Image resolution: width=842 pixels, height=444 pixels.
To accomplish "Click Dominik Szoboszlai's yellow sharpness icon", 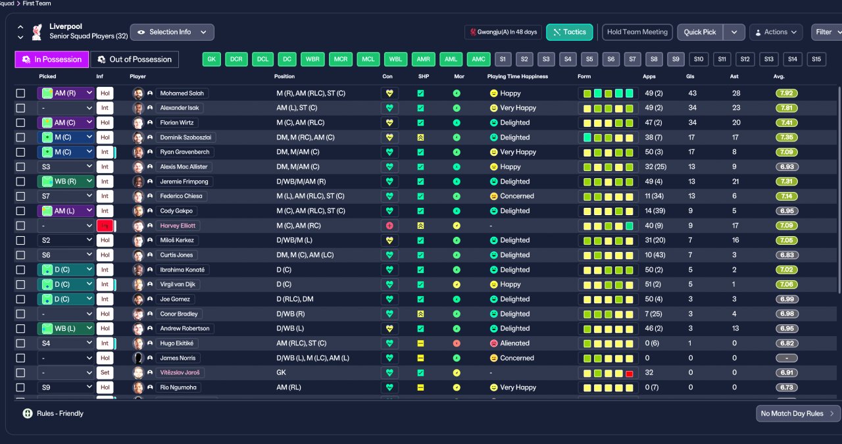I will [x=420, y=137].
